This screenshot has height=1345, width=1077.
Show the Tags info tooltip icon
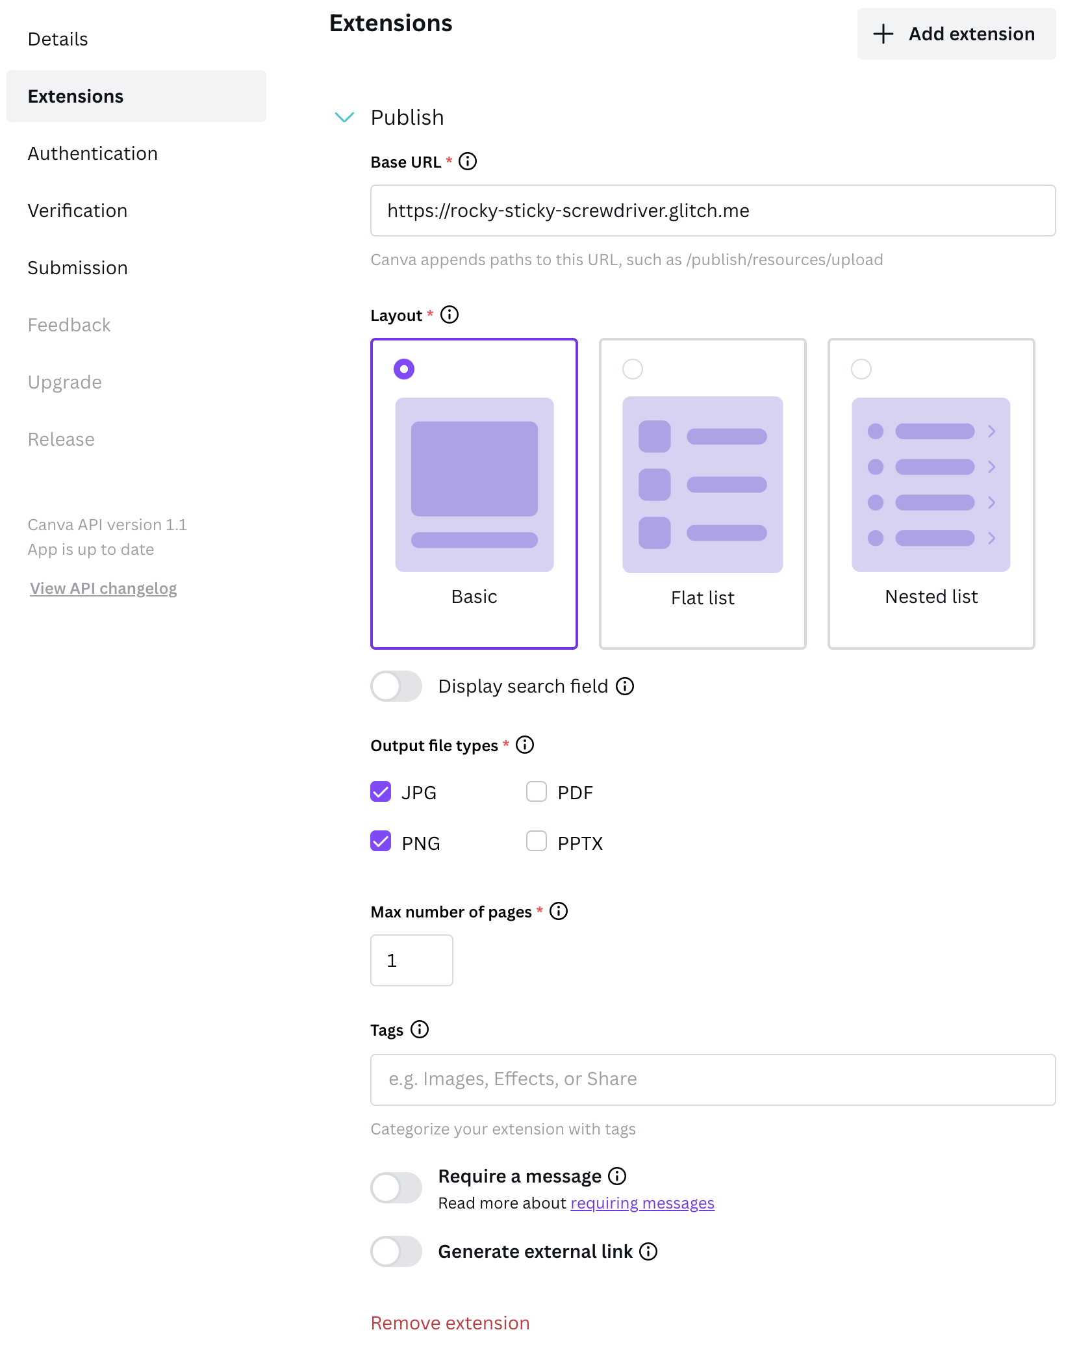(420, 1030)
